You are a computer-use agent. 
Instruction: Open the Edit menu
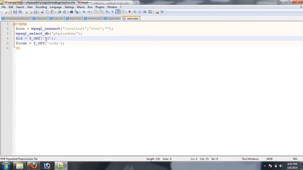tap(11, 7)
